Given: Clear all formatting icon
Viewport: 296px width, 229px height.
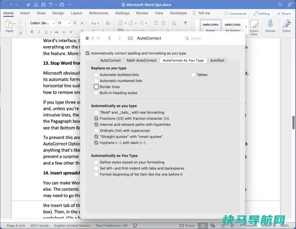Looking at the screenshot, I should click(108, 23).
